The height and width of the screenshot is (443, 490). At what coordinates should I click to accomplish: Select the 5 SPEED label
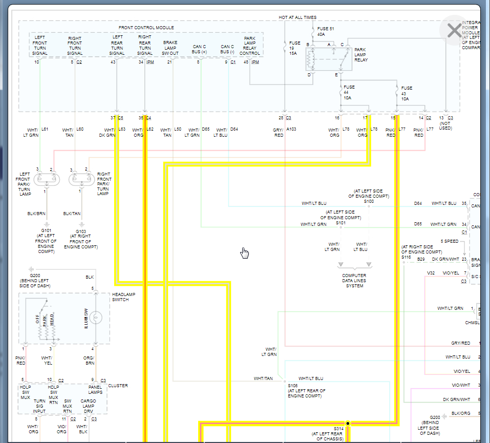pyautogui.click(x=450, y=241)
